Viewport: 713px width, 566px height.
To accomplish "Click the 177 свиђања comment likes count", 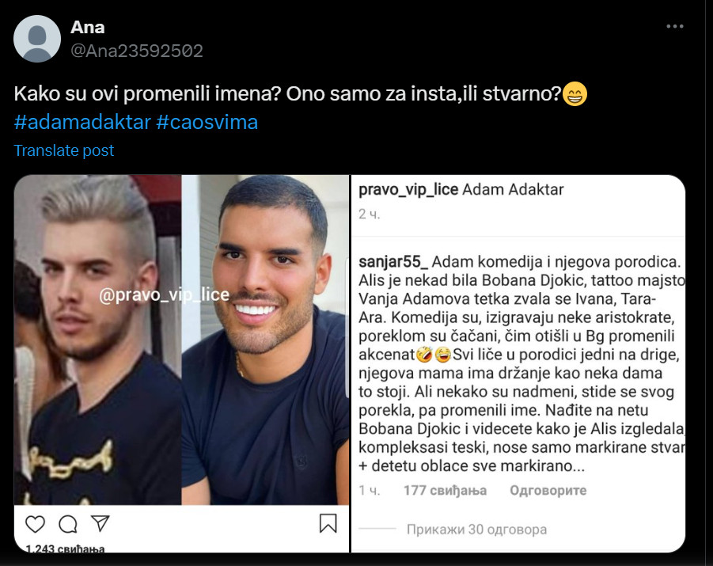I will tap(445, 490).
